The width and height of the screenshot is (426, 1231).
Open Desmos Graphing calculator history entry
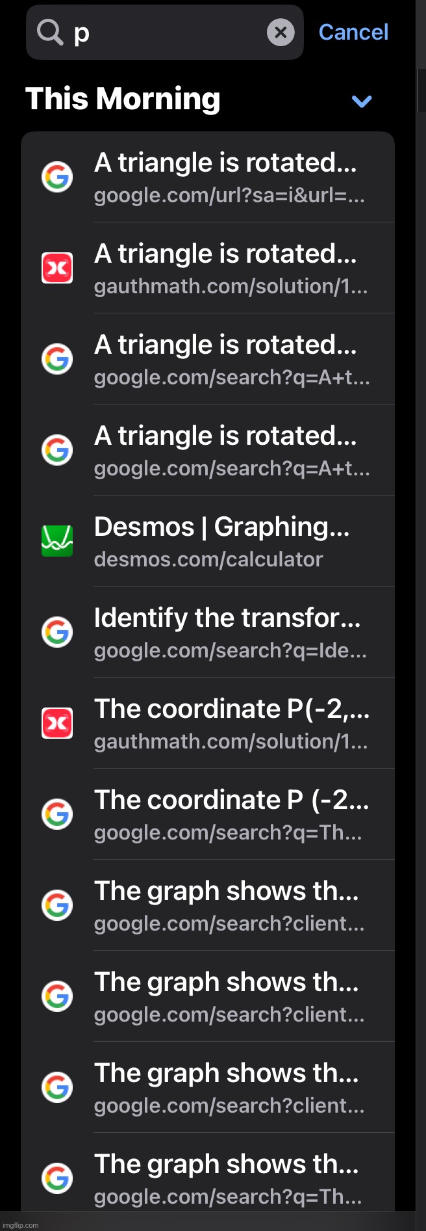208,541
